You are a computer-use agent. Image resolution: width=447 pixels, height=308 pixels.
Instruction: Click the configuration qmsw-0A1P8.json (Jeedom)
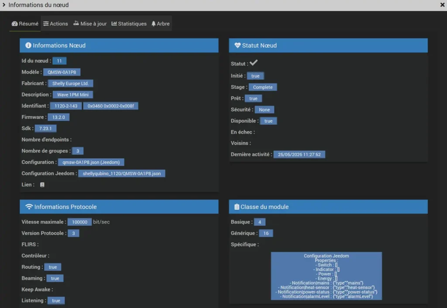pyautogui.click(x=91, y=162)
